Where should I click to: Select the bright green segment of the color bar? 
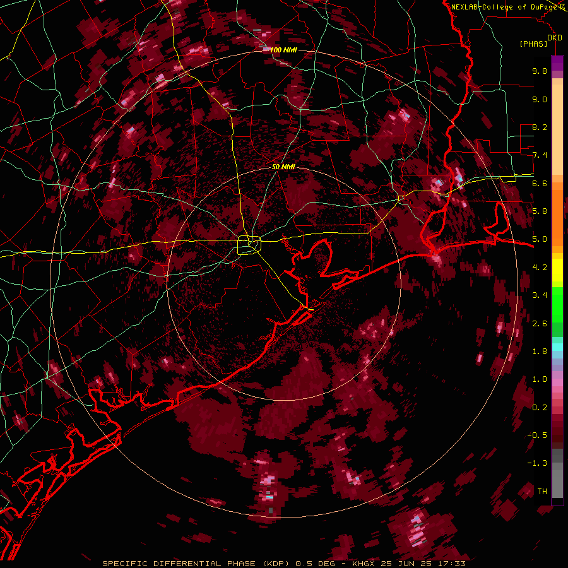point(557,304)
